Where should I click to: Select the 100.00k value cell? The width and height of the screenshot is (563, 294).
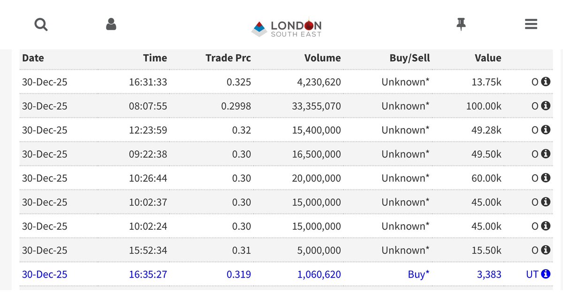pyautogui.click(x=484, y=106)
